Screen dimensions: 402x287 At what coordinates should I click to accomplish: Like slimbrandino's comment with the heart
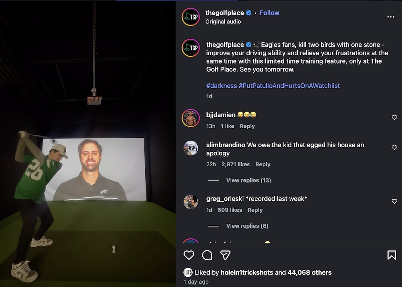(394, 147)
